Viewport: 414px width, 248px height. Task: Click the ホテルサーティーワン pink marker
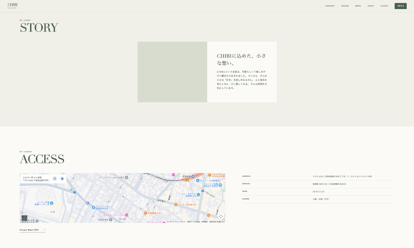pos(127,215)
